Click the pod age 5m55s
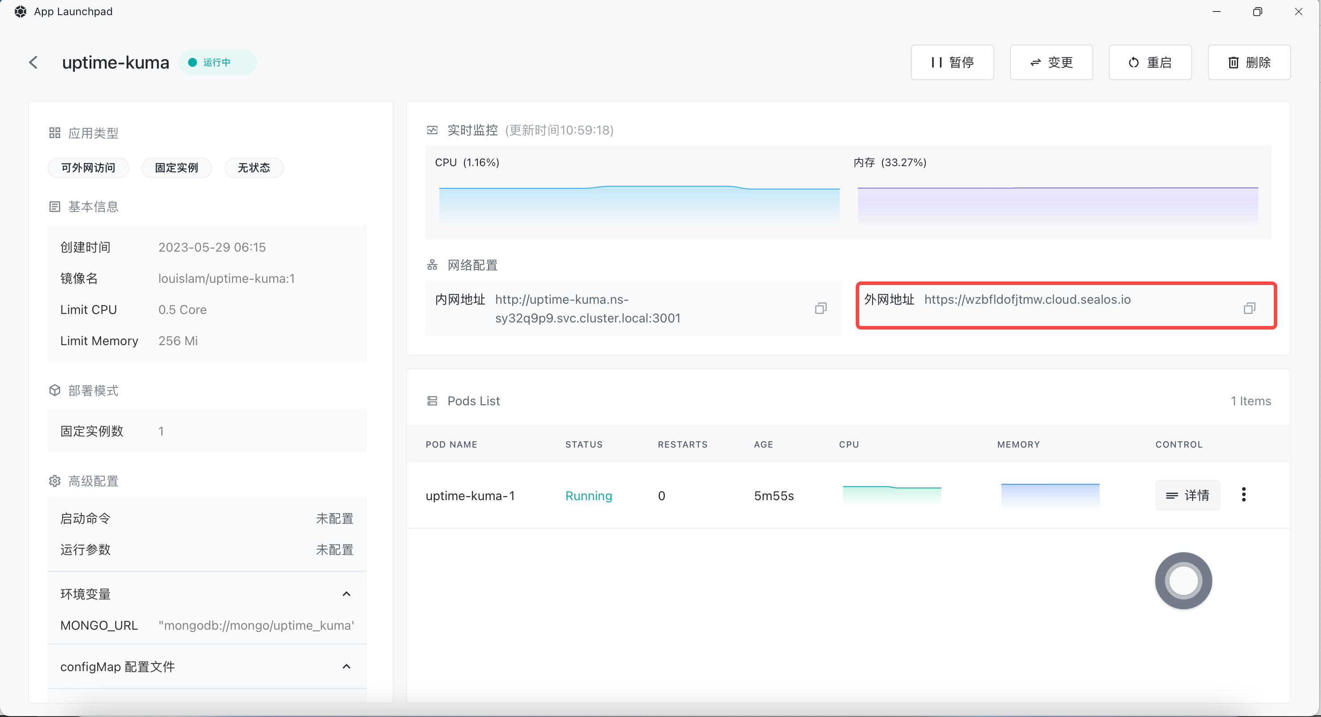 point(774,496)
